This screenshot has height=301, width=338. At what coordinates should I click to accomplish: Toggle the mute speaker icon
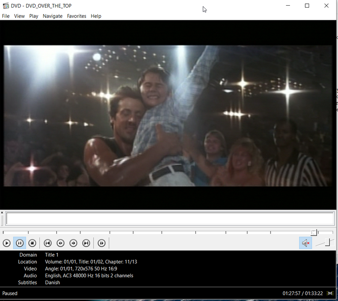point(305,243)
